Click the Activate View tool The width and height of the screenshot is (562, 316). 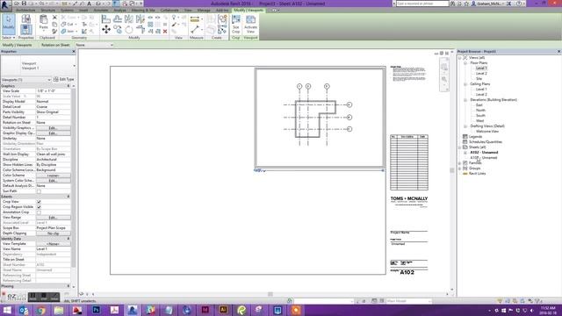250,24
